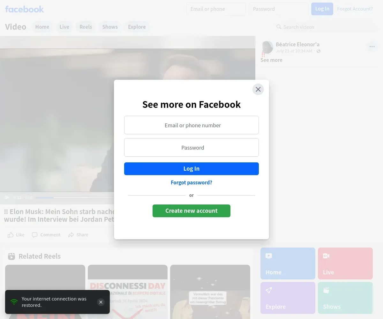Open the post options three-dot menu
Screen dimensions: 383x319
pos(372,47)
